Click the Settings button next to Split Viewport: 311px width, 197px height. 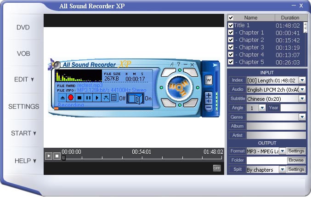point(296,169)
